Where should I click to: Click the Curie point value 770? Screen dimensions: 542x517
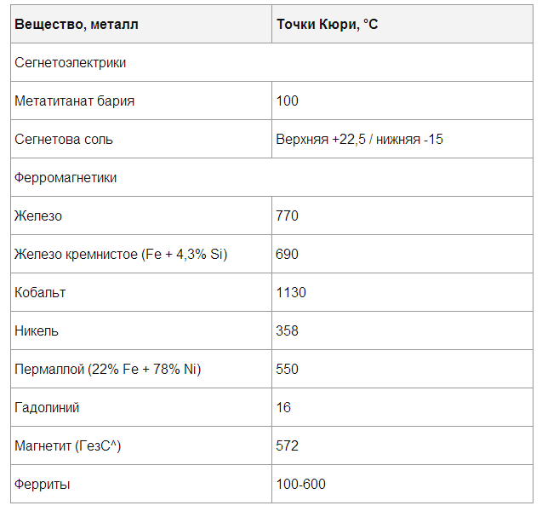pos(288,216)
